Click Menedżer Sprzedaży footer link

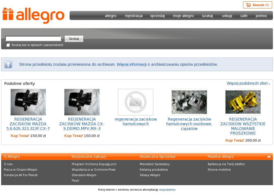pyautogui.click(x=155, y=164)
